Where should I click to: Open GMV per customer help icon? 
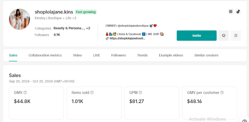[222, 93]
